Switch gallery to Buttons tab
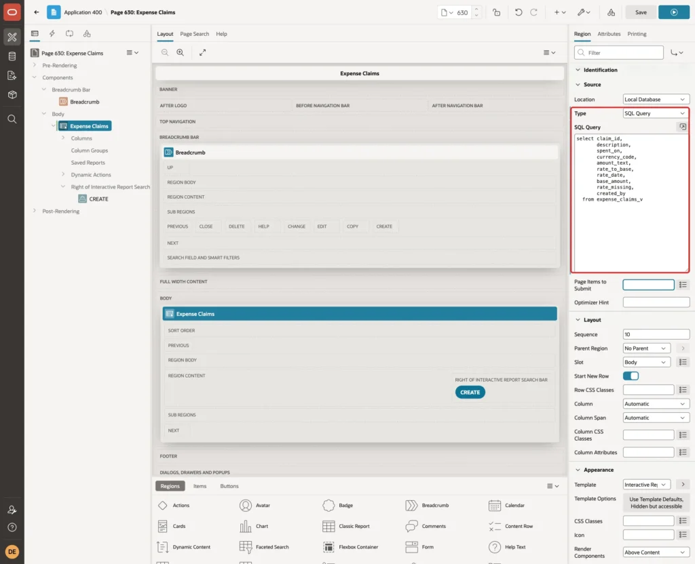The height and width of the screenshot is (564, 695). (229, 486)
